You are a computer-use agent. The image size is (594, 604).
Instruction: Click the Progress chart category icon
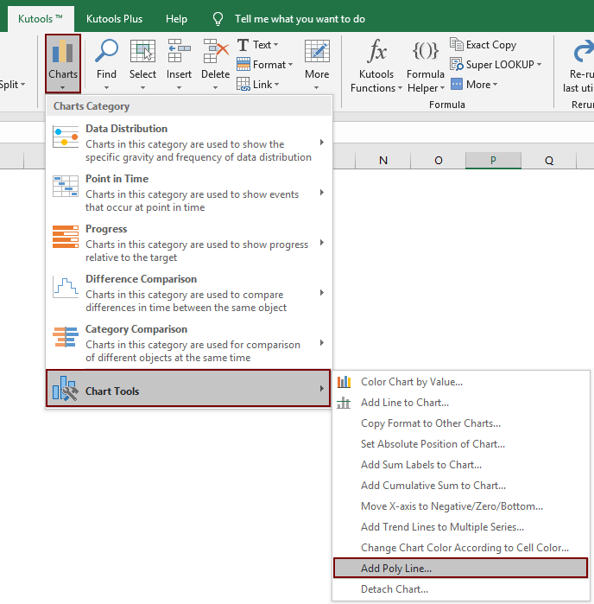click(x=66, y=237)
